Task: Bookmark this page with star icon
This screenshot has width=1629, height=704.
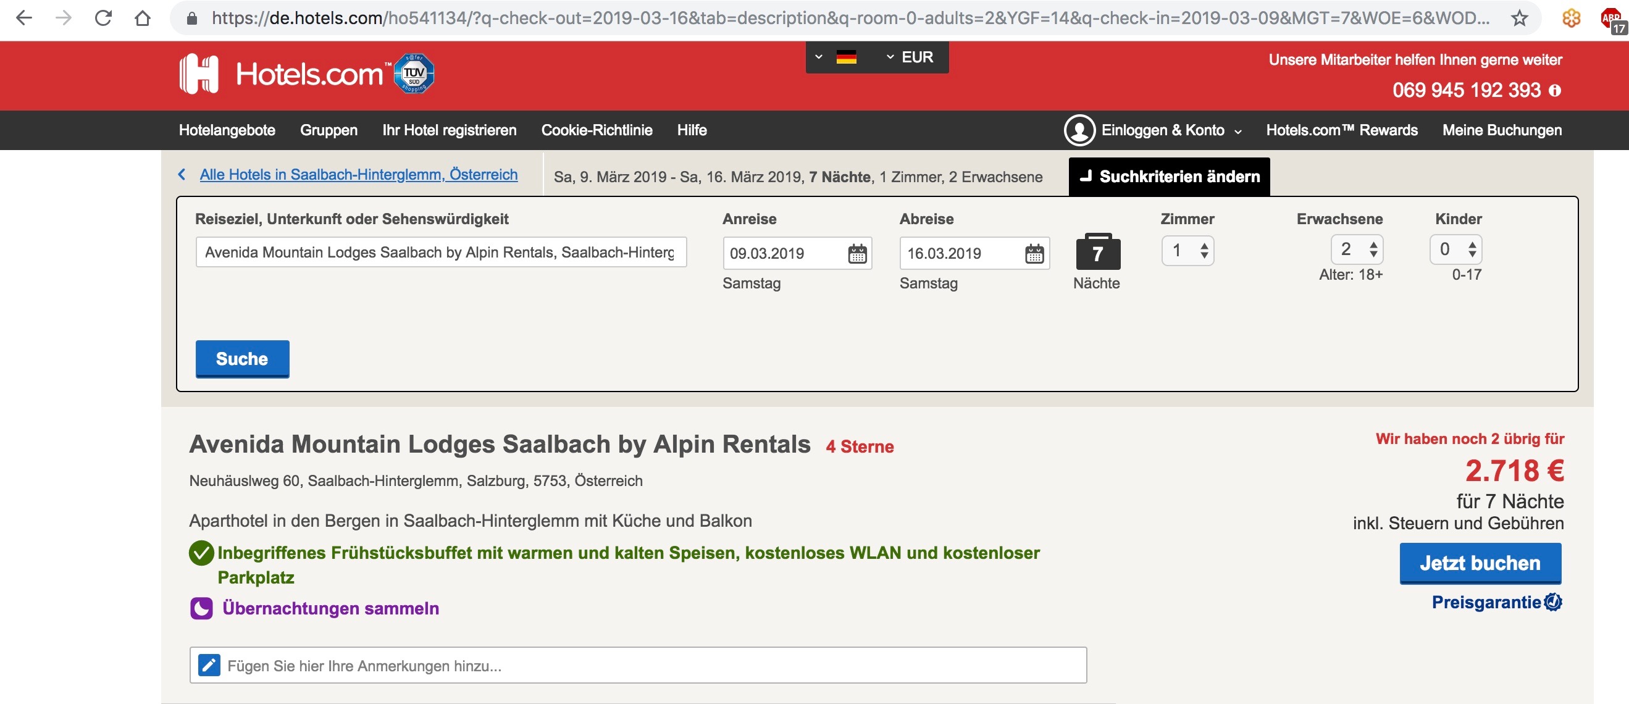Action: pos(1520,19)
